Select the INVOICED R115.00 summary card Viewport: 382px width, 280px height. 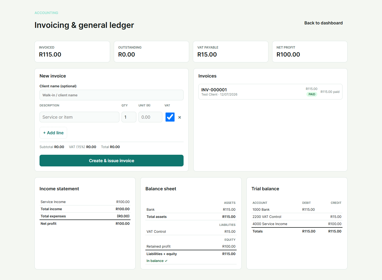point(72,51)
